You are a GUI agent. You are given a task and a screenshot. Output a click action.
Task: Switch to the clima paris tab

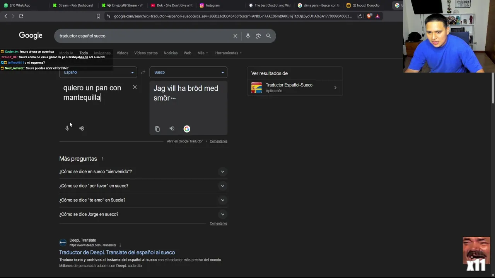pos(319,5)
